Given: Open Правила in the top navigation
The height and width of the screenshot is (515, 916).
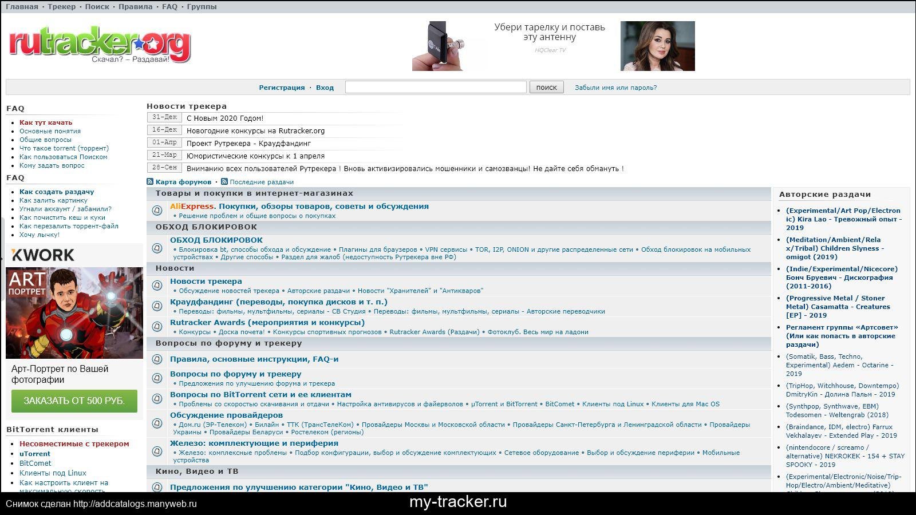Looking at the screenshot, I should (x=135, y=7).
